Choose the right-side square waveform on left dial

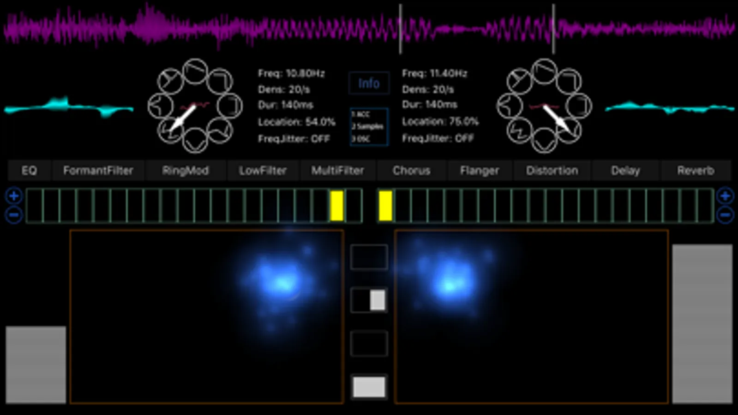tap(230, 106)
